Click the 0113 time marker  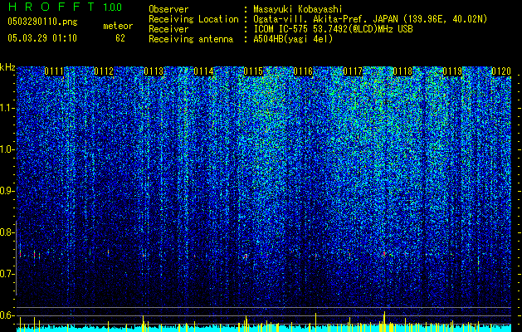coord(154,71)
